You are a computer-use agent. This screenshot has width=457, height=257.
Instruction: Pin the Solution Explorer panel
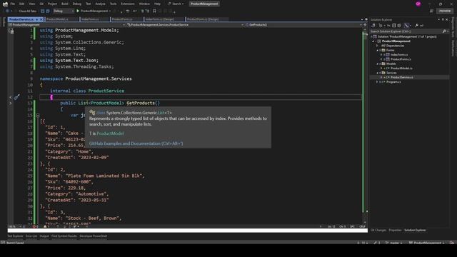click(443, 19)
